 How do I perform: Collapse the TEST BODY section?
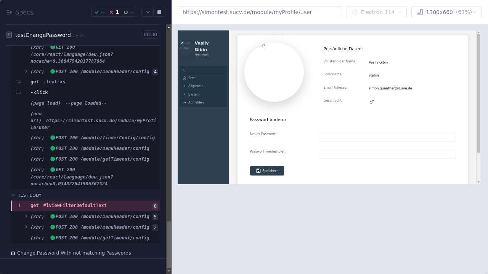(x=13, y=195)
